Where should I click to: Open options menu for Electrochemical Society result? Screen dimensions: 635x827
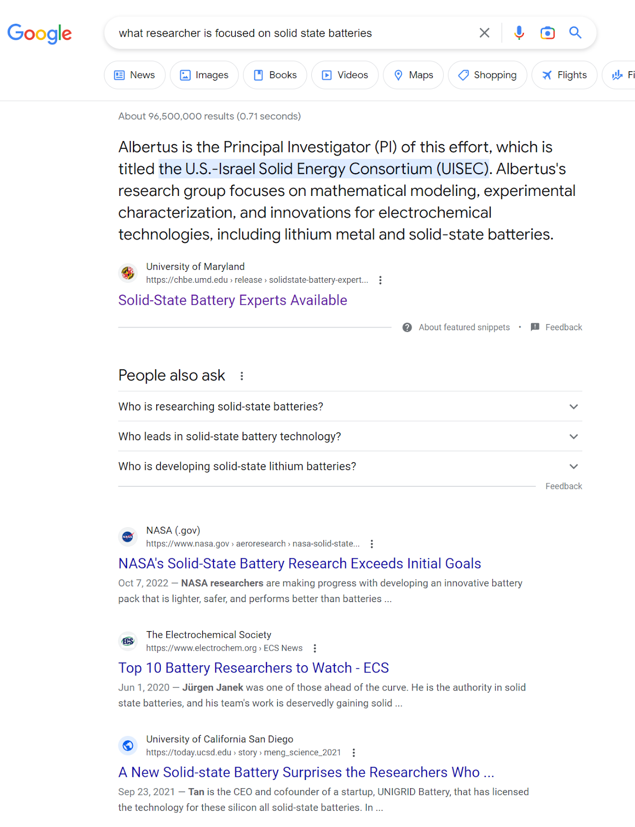click(314, 648)
